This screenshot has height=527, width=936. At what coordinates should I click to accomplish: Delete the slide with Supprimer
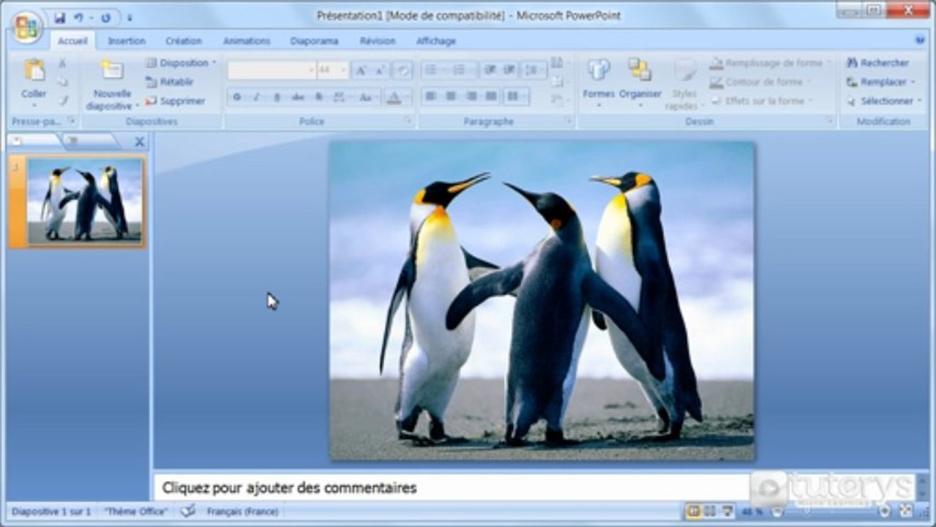[x=174, y=101]
